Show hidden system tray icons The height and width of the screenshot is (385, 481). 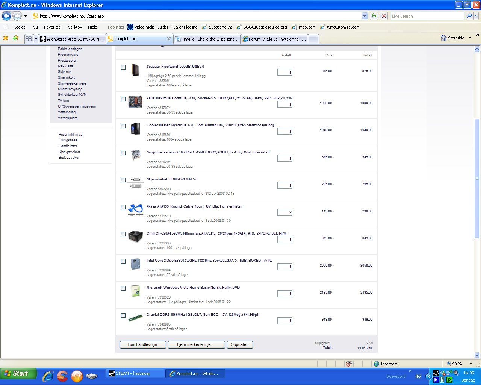coord(428,376)
